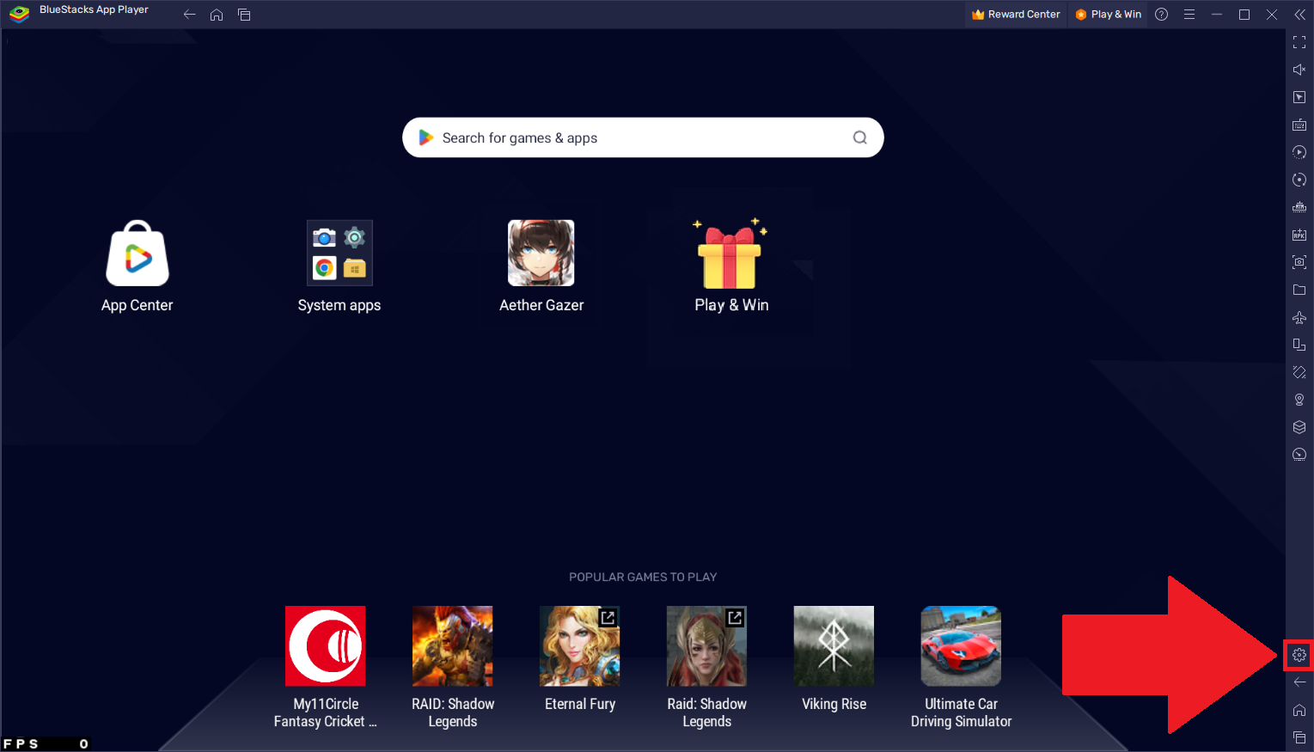Go to home via title bar icon
The height and width of the screenshot is (752, 1314).
pyautogui.click(x=217, y=15)
